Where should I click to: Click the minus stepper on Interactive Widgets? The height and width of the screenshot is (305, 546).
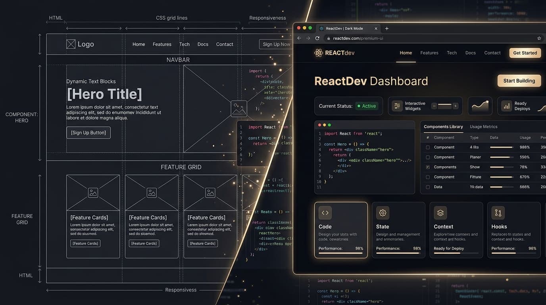point(434,106)
